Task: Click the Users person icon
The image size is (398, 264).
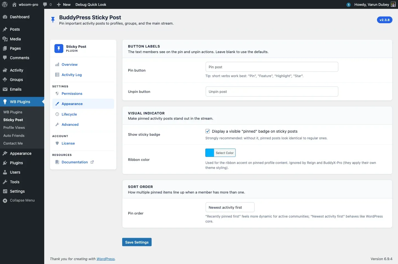Action: (x=5, y=172)
